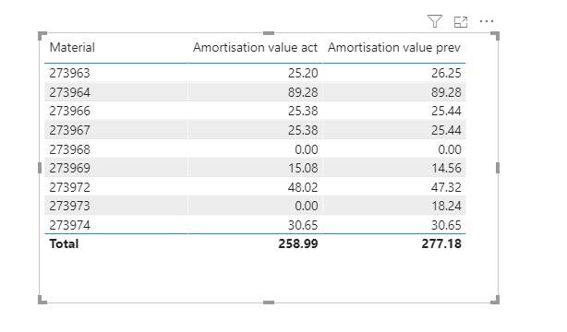Screen dimensions: 567x332
Task: Select material row 273963
Action: point(255,73)
